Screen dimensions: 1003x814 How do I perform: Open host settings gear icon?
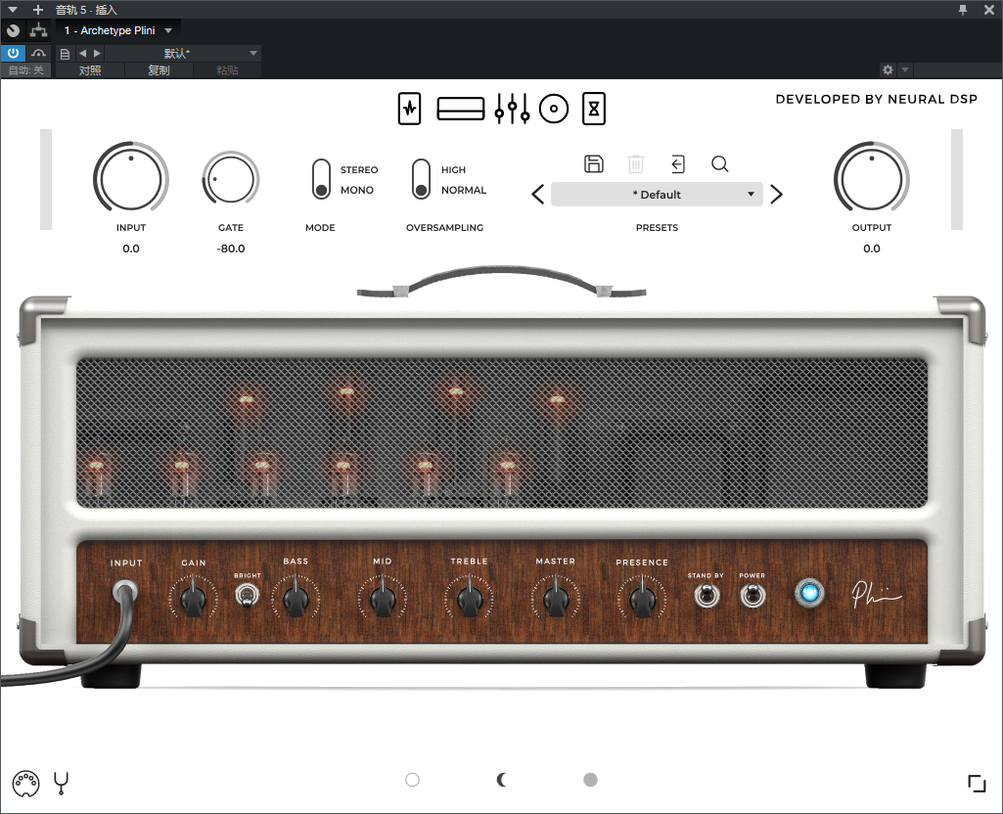pyautogui.click(x=888, y=69)
